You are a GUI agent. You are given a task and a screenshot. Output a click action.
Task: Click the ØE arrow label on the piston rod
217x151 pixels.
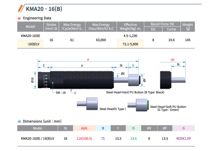pyautogui.click(x=123, y=74)
